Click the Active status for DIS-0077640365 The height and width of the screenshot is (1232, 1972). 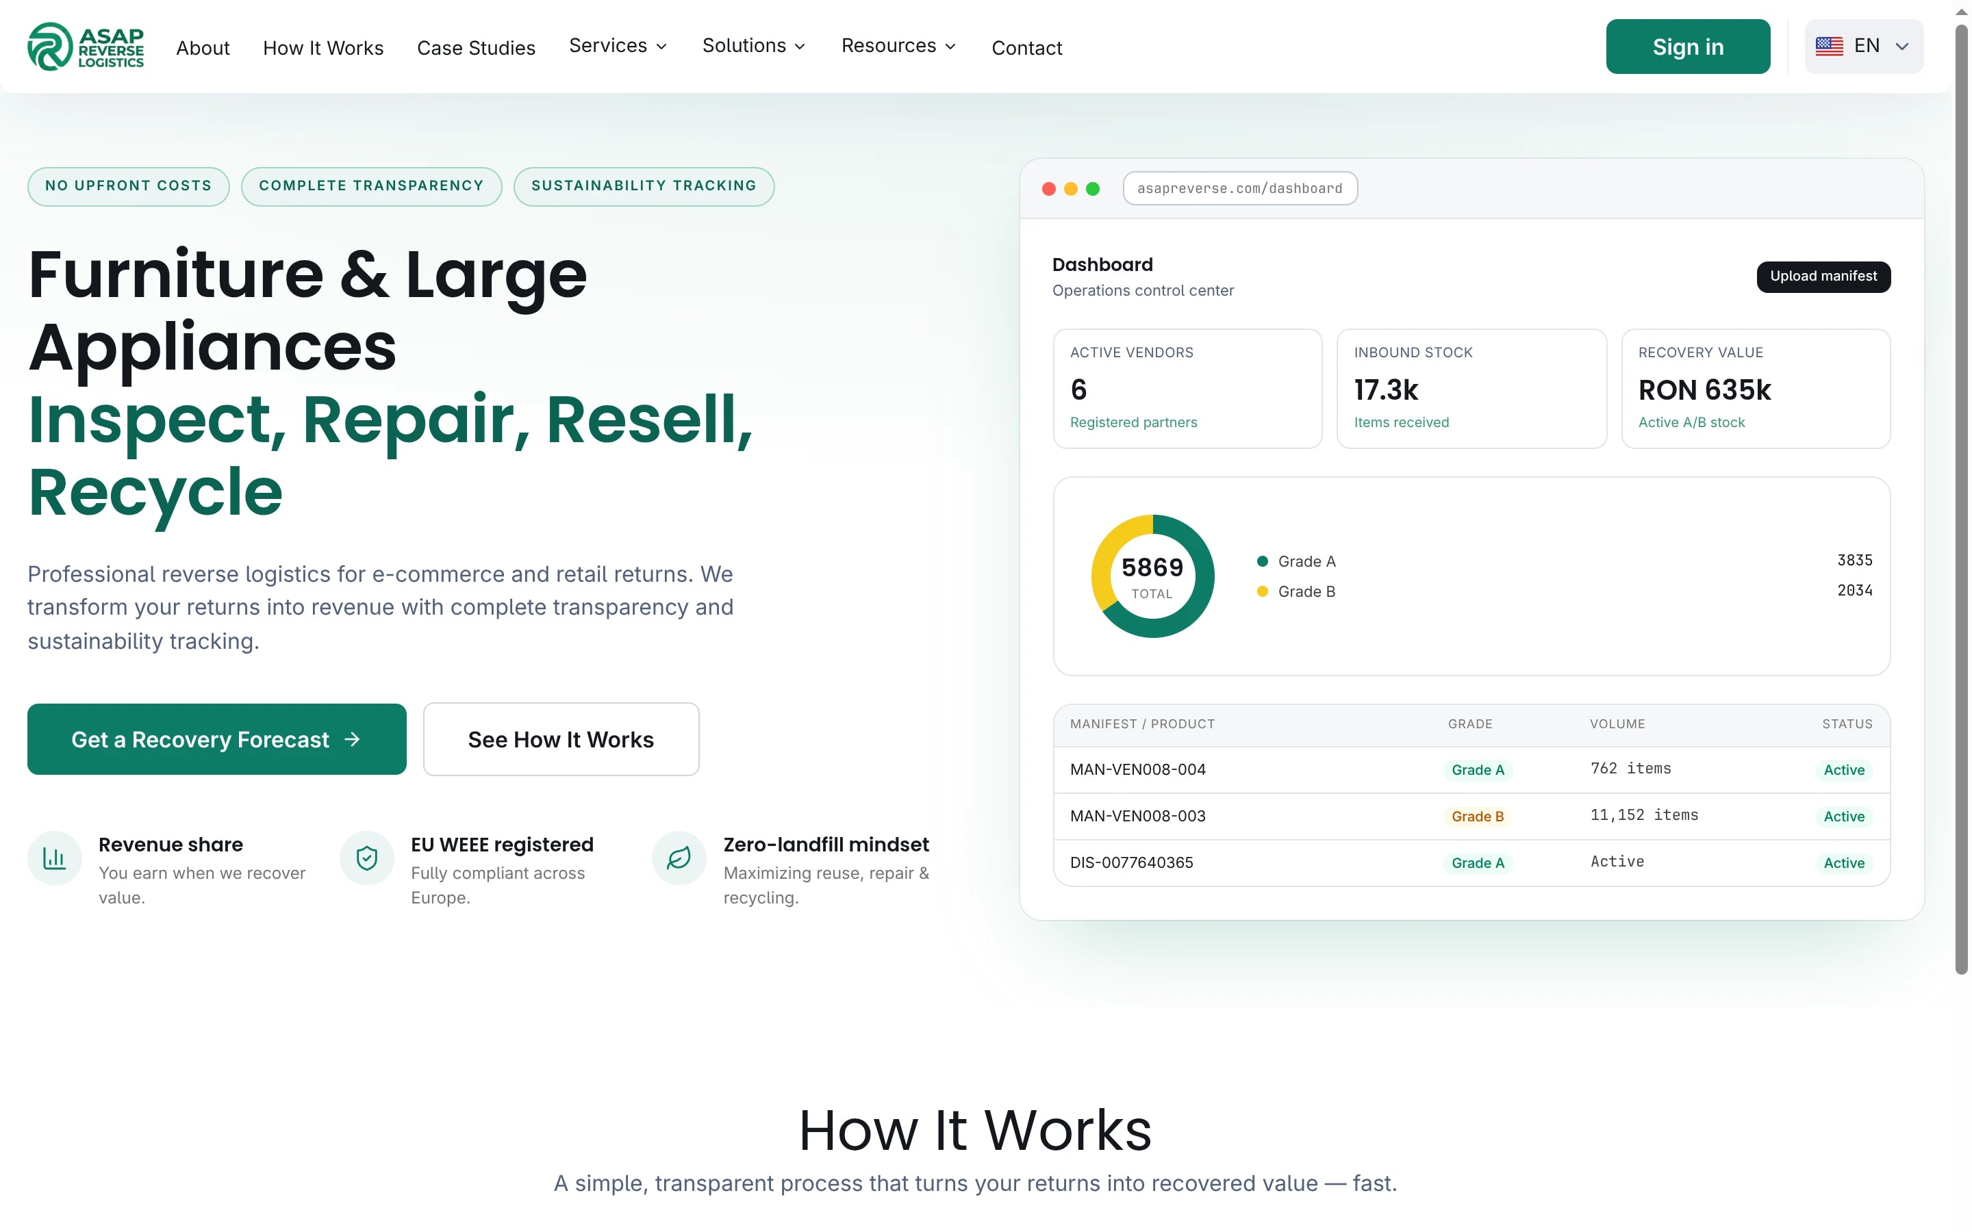pos(1843,863)
